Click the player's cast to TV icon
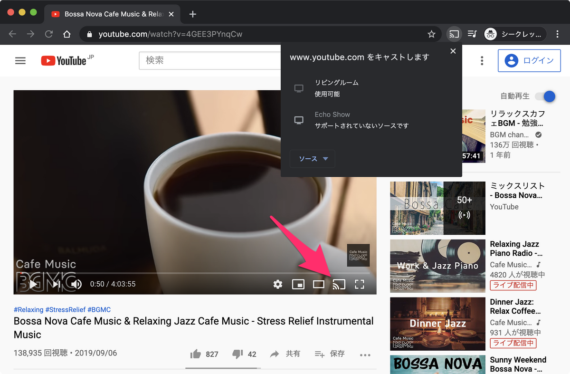The image size is (570, 374). 339,284
